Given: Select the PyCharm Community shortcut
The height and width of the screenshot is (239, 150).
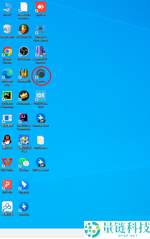Looking at the screenshot, I should (7, 99).
